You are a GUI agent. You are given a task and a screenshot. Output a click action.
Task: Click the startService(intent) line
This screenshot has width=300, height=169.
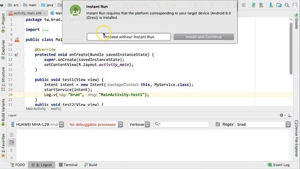pos(68,90)
